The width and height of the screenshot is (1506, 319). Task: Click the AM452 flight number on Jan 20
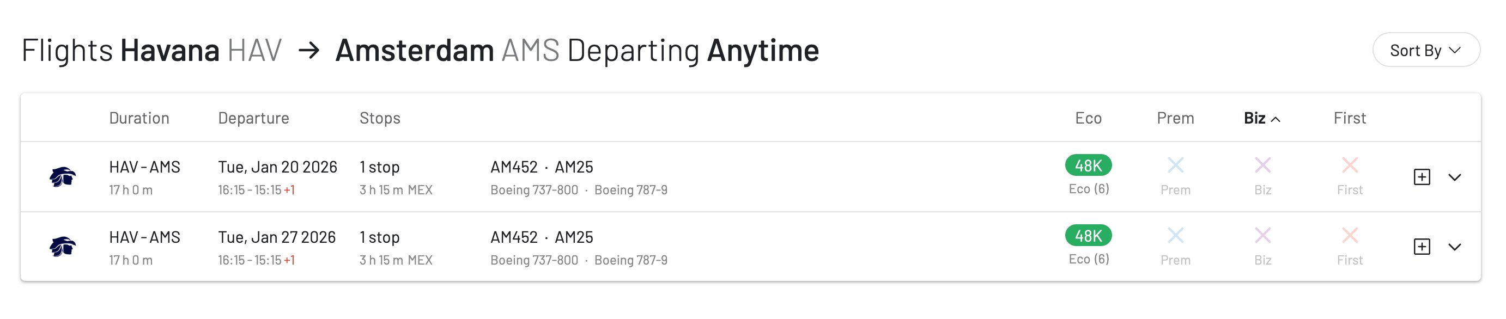(x=515, y=167)
